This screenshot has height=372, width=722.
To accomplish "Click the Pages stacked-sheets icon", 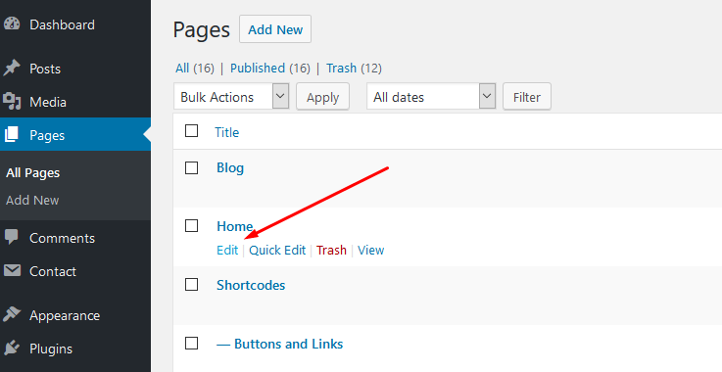I will 12,135.
